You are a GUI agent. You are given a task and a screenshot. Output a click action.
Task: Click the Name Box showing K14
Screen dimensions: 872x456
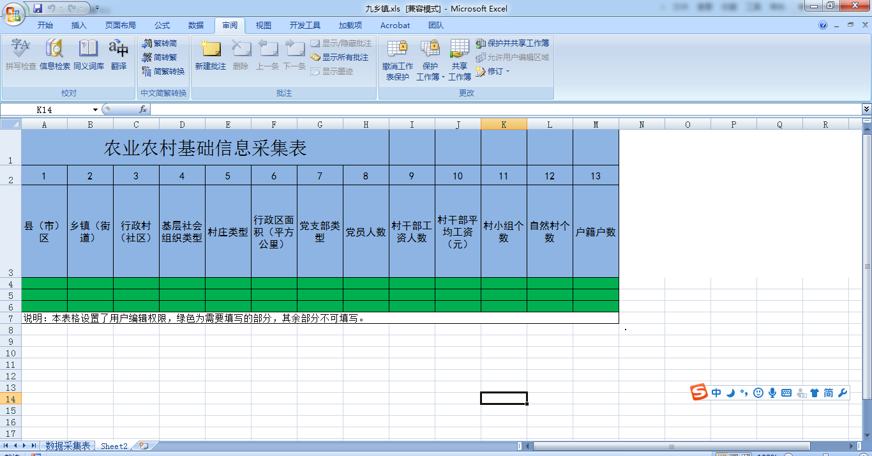pos(46,110)
